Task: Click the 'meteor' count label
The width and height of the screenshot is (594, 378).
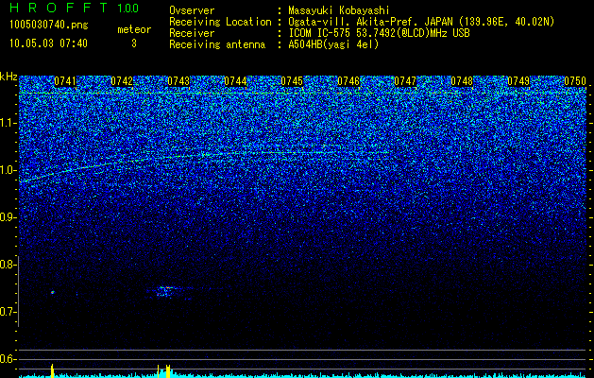Action: click(134, 29)
